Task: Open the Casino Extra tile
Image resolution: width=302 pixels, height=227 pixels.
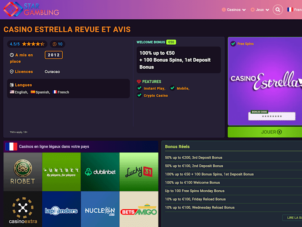Action: (23, 209)
